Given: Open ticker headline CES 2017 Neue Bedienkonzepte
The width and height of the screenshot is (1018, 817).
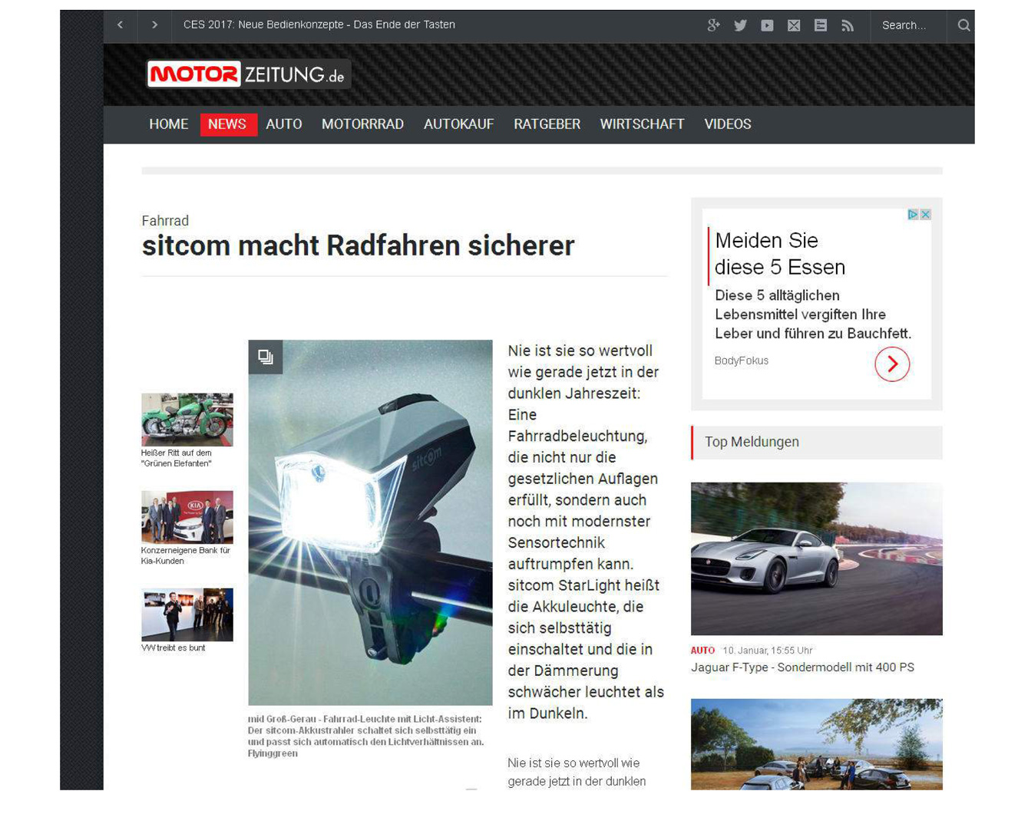Looking at the screenshot, I should (319, 25).
